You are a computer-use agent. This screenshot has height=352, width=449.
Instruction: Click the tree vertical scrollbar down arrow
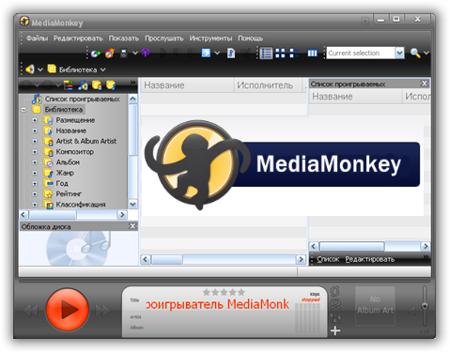coord(132,205)
